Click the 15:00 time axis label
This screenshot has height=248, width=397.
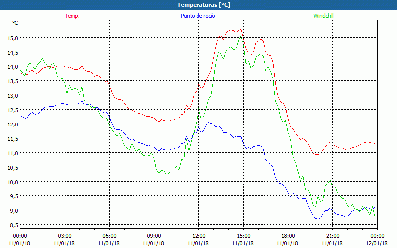tap(243, 236)
